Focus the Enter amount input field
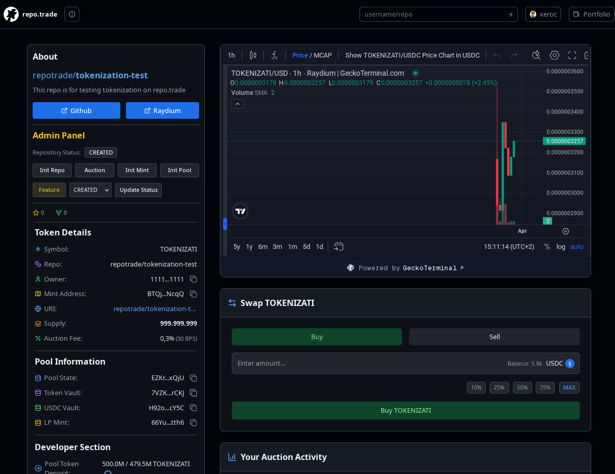Image resolution: width=615 pixels, height=474 pixels. point(406,364)
